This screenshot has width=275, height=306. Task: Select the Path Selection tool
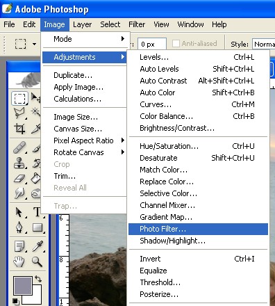(19, 212)
